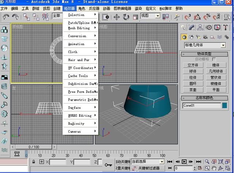The image size is (234, 173).
Task: Switch to Cameras creation category icon
Action: (x=205, y=37)
